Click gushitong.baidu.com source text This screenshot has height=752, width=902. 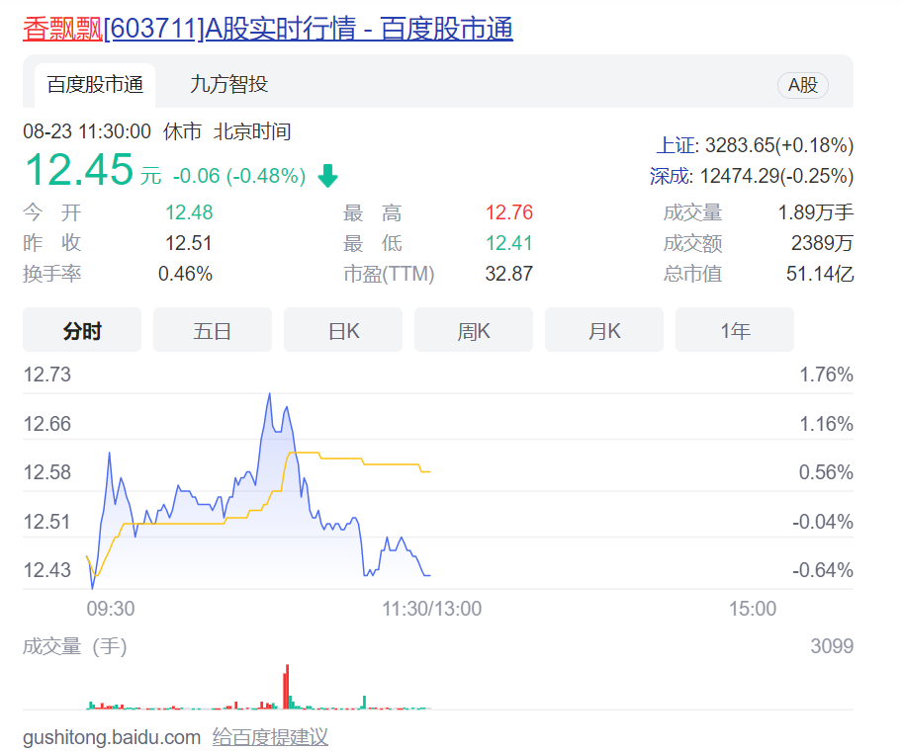point(112,737)
